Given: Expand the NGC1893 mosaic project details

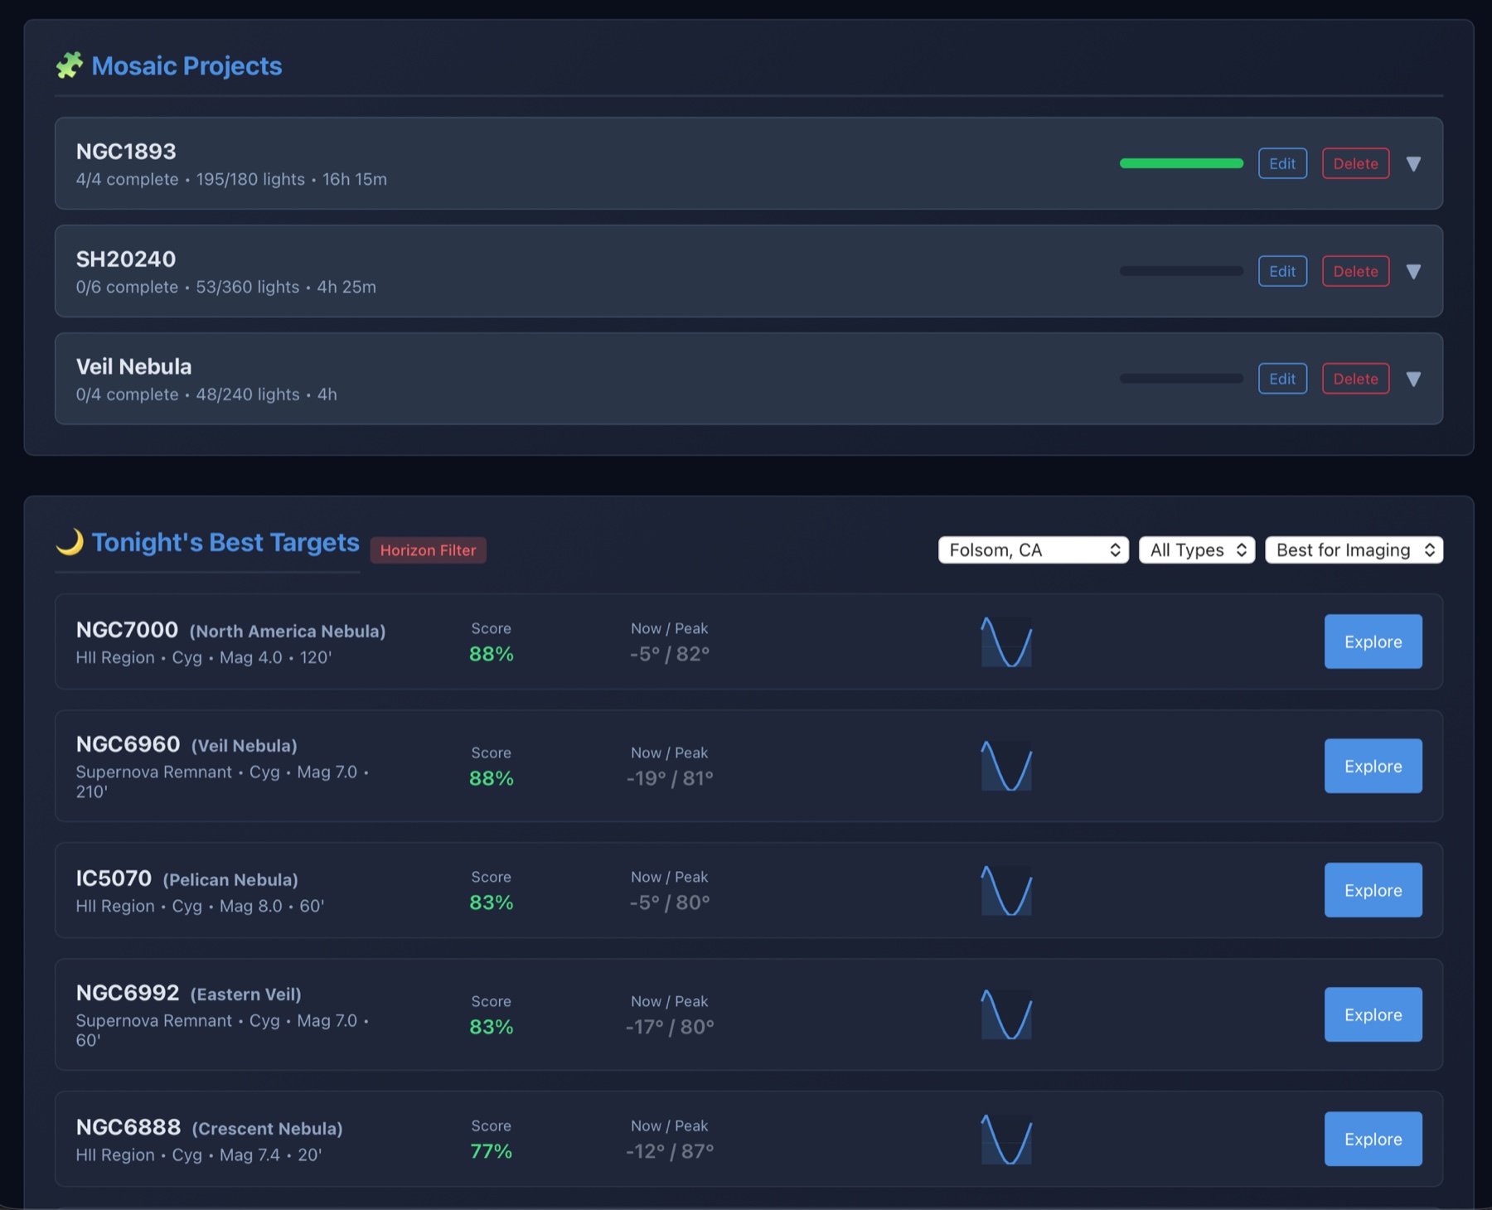Looking at the screenshot, I should point(1414,164).
